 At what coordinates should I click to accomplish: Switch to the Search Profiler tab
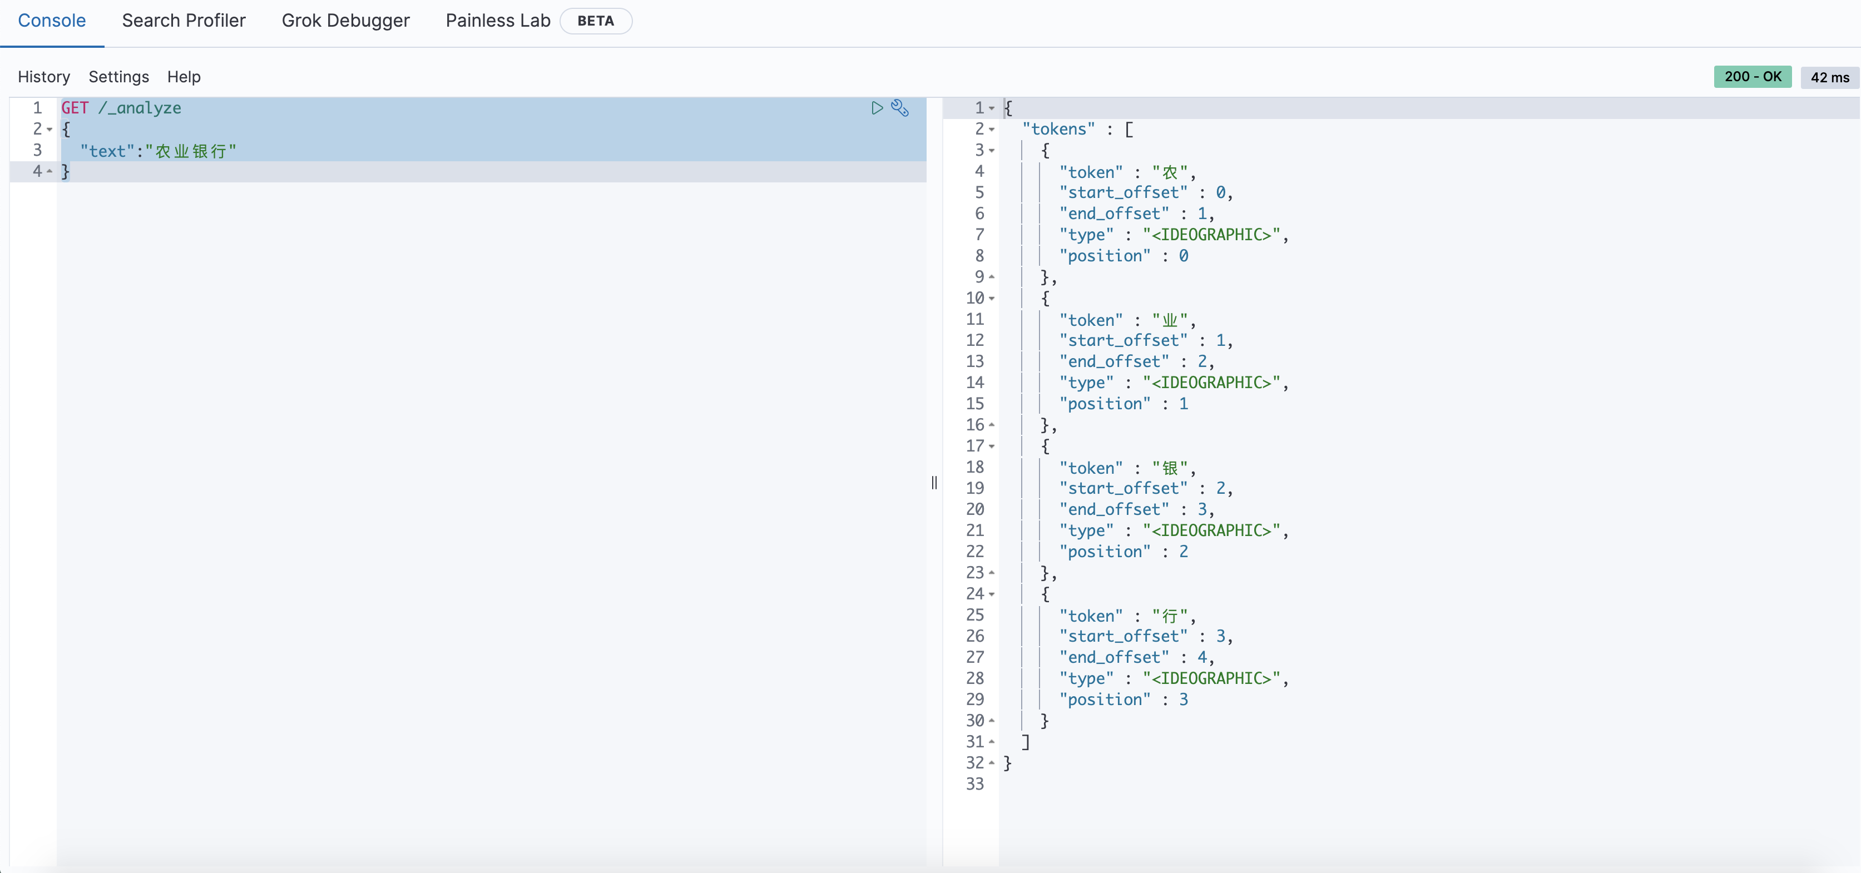point(184,21)
